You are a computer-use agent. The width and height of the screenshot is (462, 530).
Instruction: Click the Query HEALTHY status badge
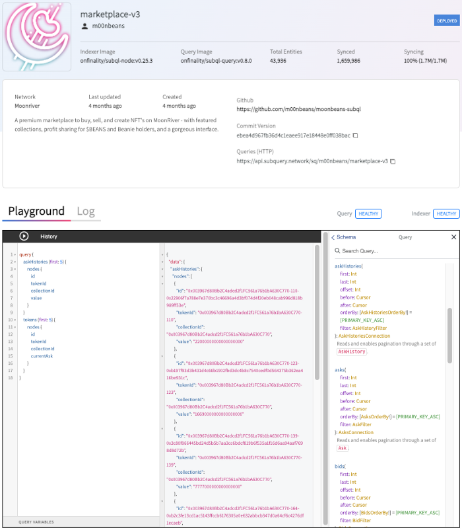(368, 213)
